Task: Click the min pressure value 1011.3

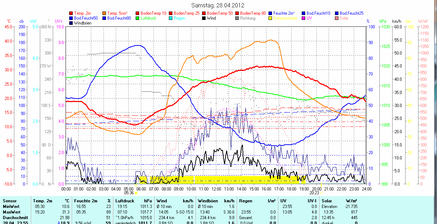Action: pos(146,207)
